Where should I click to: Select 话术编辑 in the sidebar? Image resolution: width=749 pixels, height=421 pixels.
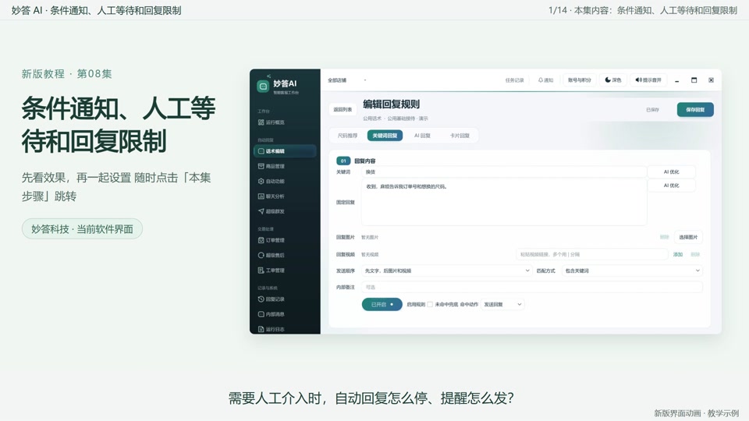point(285,150)
